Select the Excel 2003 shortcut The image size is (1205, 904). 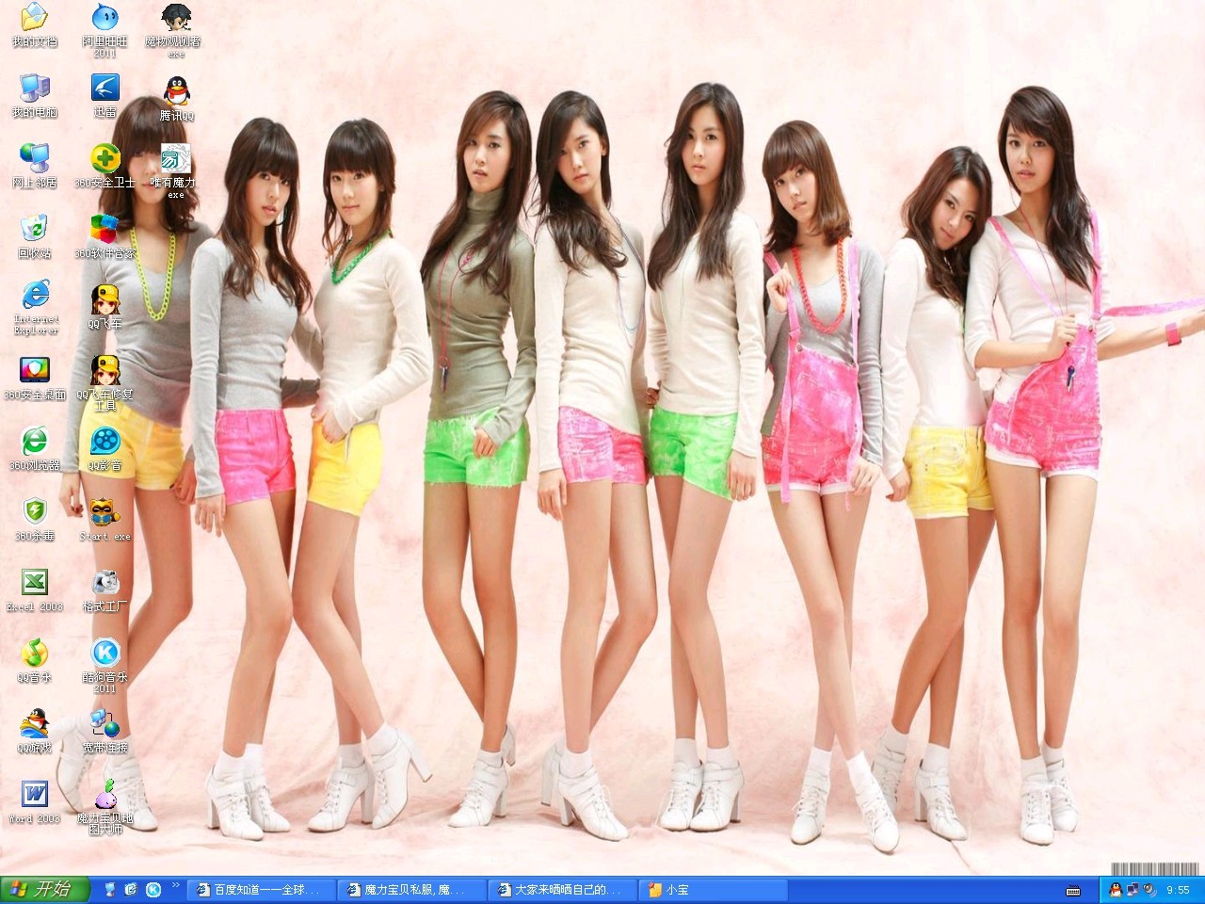[x=34, y=583]
